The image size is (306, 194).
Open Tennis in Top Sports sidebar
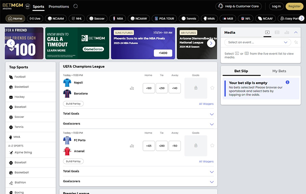(31, 127)
